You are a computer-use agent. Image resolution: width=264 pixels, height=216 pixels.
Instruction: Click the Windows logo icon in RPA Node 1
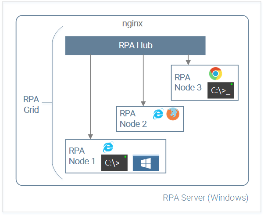click(x=146, y=163)
